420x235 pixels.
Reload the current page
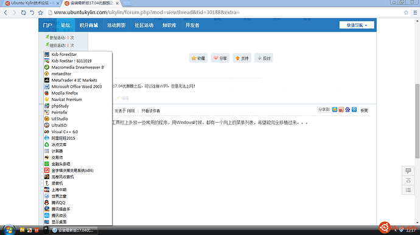click(23, 13)
